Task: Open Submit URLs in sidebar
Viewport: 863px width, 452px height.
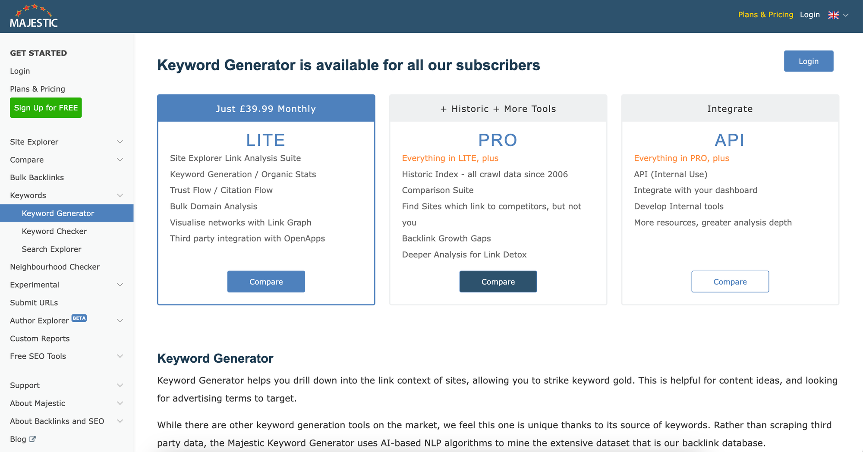Action: point(34,303)
